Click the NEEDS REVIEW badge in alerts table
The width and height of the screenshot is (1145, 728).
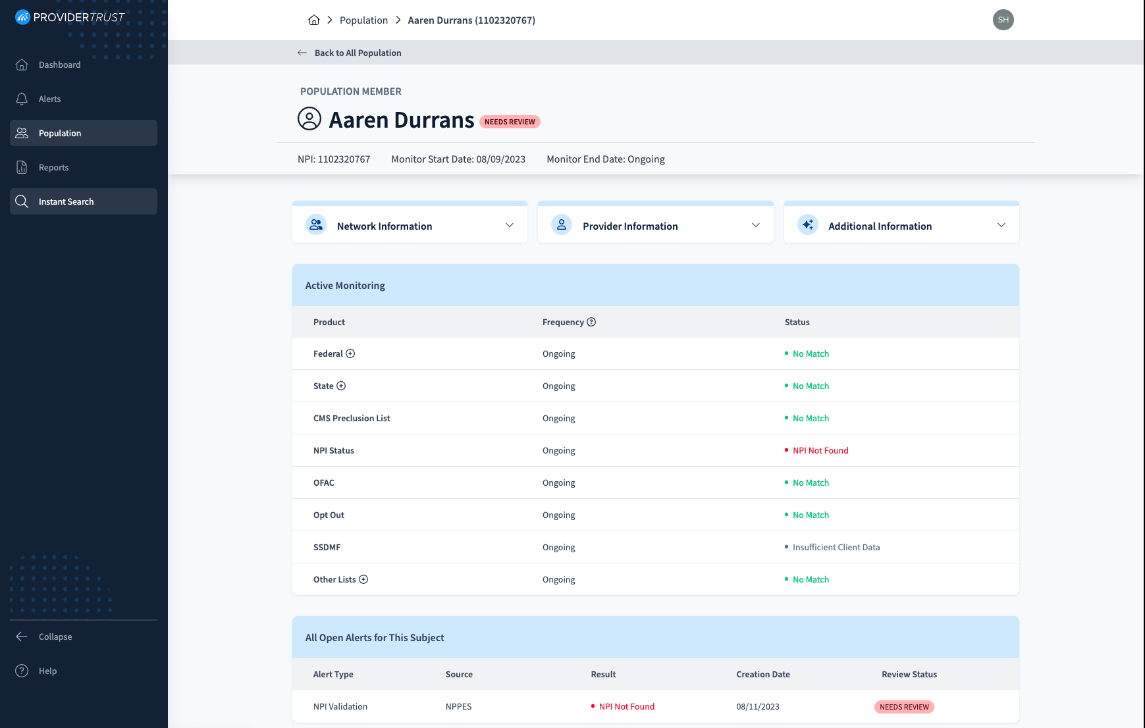click(904, 707)
